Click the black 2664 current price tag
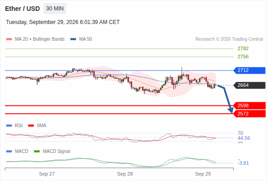 click(x=249, y=85)
